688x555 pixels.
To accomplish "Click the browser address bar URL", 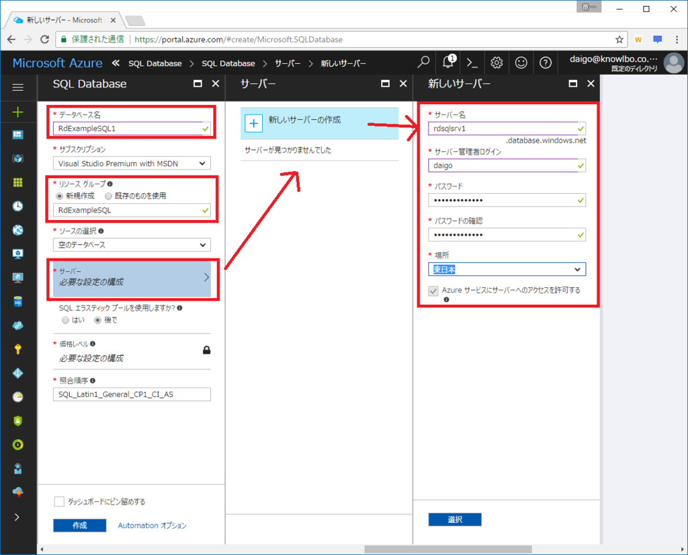I will pyautogui.click(x=239, y=40).
